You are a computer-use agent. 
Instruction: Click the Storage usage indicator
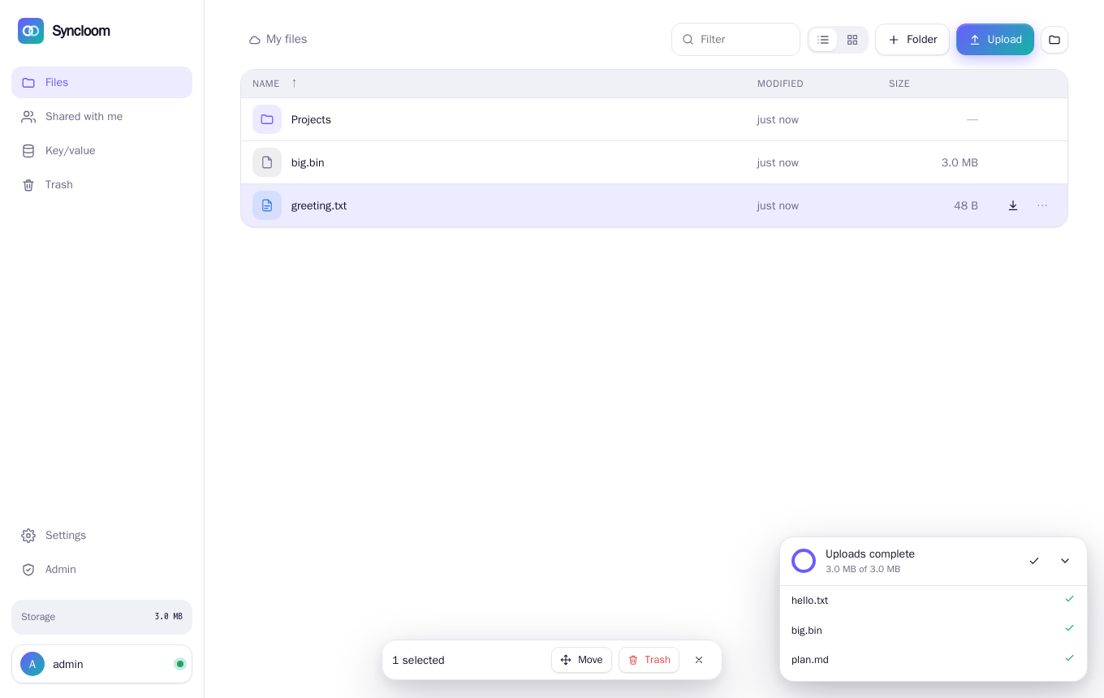point(101,617)
